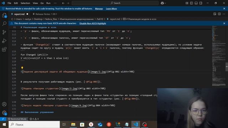Open File Explorer from taskbar
Viewport: 228px width, 128px height.
73,124
